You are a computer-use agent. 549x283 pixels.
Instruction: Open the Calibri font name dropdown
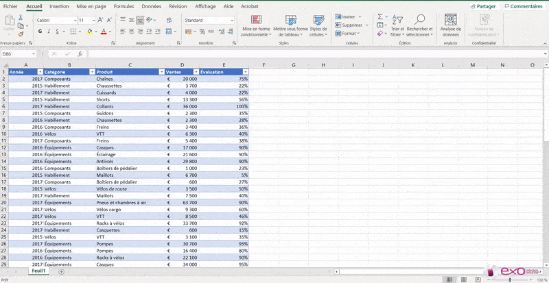[x=73, y=21]
